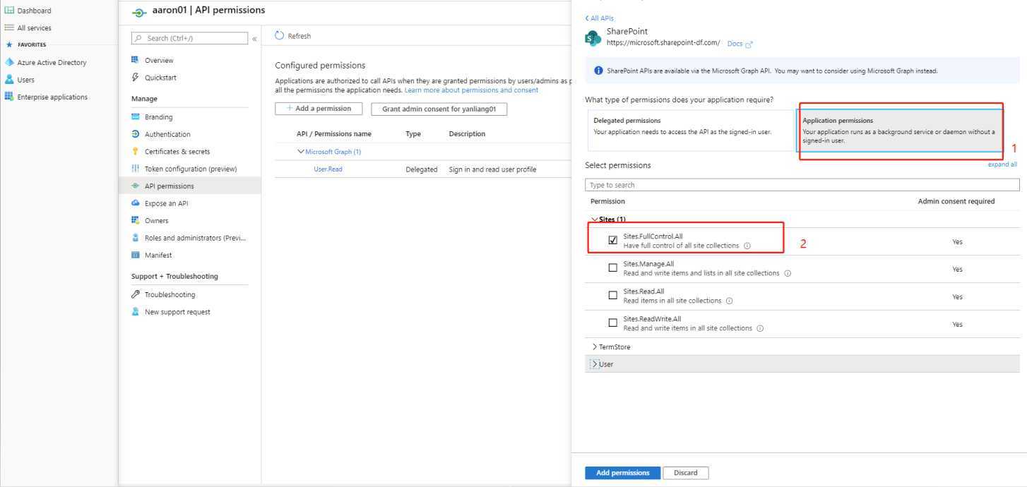Click the Enterprise applications grid icon
This screenshot has height=487, width=1027.
pos(9,97)
